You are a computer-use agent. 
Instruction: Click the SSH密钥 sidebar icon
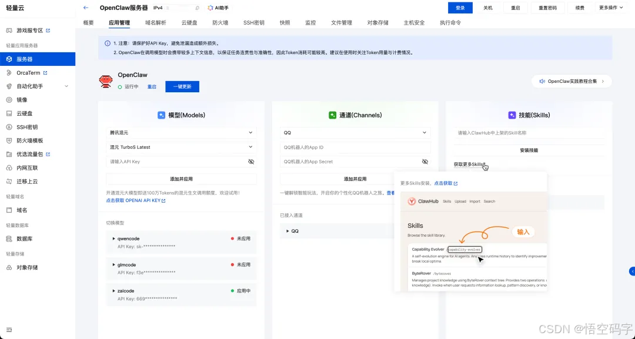click(x=9, y=127)
